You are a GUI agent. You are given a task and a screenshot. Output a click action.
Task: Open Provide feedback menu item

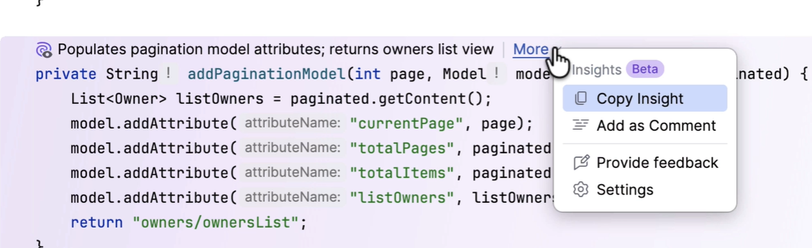click(x=645, y=163)
